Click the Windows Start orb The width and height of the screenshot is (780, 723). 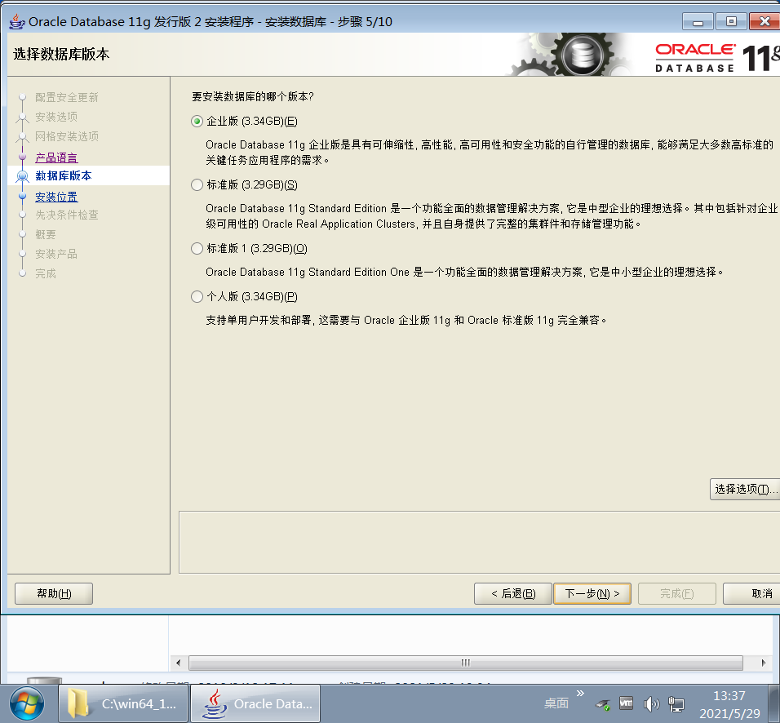pyautogui.click(x=25, y=703)
